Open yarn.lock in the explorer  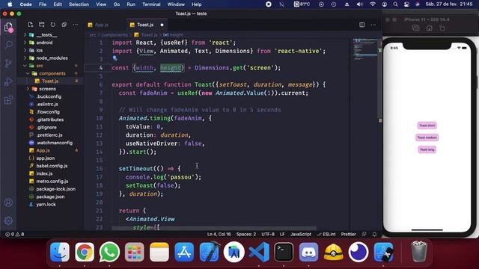[46, 204]
